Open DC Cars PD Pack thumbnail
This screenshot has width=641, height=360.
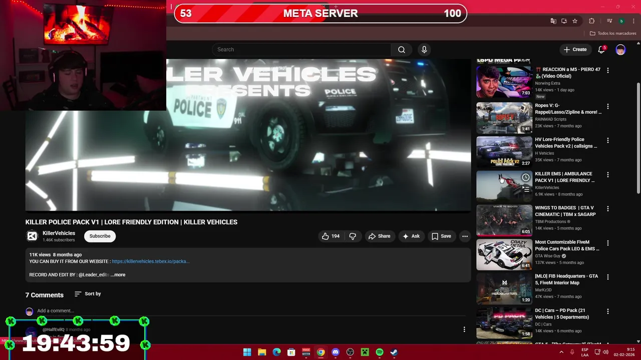coord(504,323)
